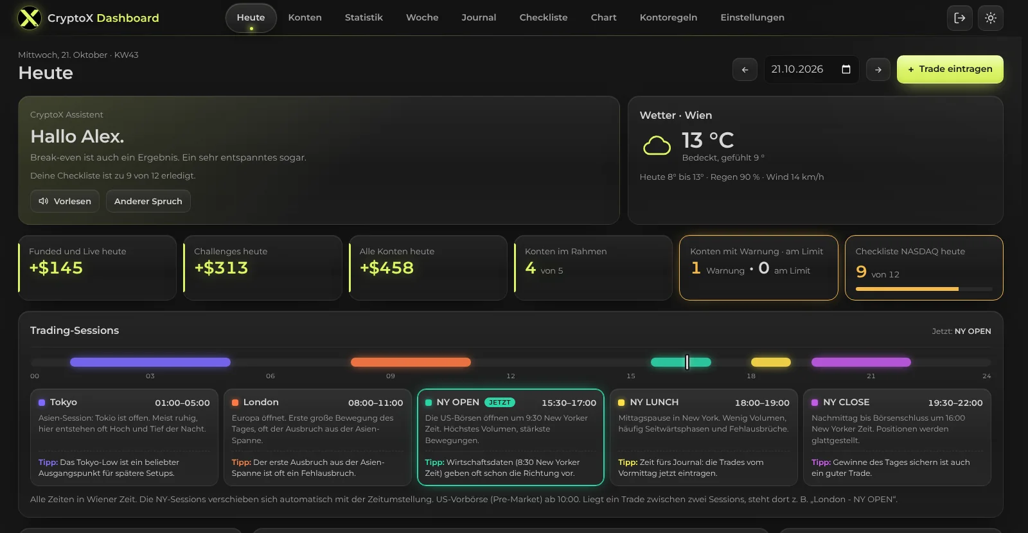Click the CryptoX logo icon
Image resolution: width=1028 pixels, height=533 pixels.
(x=29, y=18)
